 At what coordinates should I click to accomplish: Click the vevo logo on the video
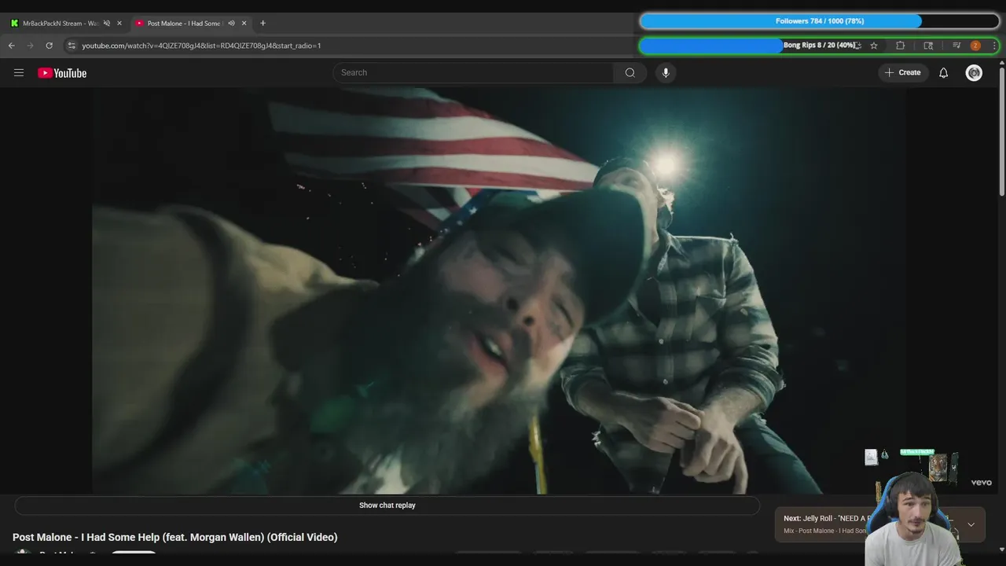[x=981, y=483]
